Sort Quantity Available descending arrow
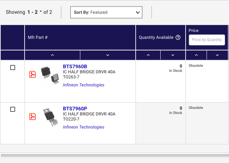229x163 pixels. pos(173,55)
